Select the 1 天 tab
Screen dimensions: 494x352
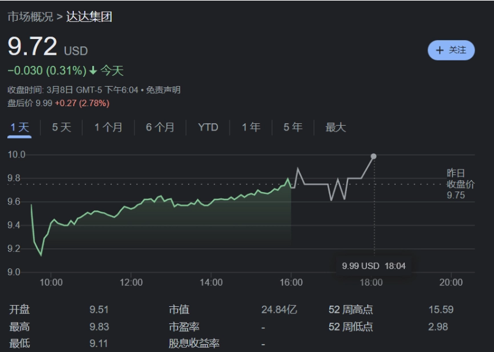20,128
